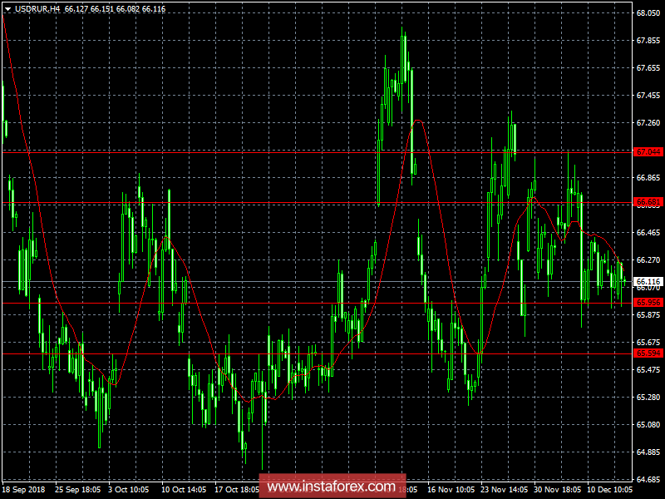Image resolution: width=665 pixels, height=499 pixels.
Task: Open the www.instaforex.com watermark link
Action: pyautogui.click(x=332, y=486)
